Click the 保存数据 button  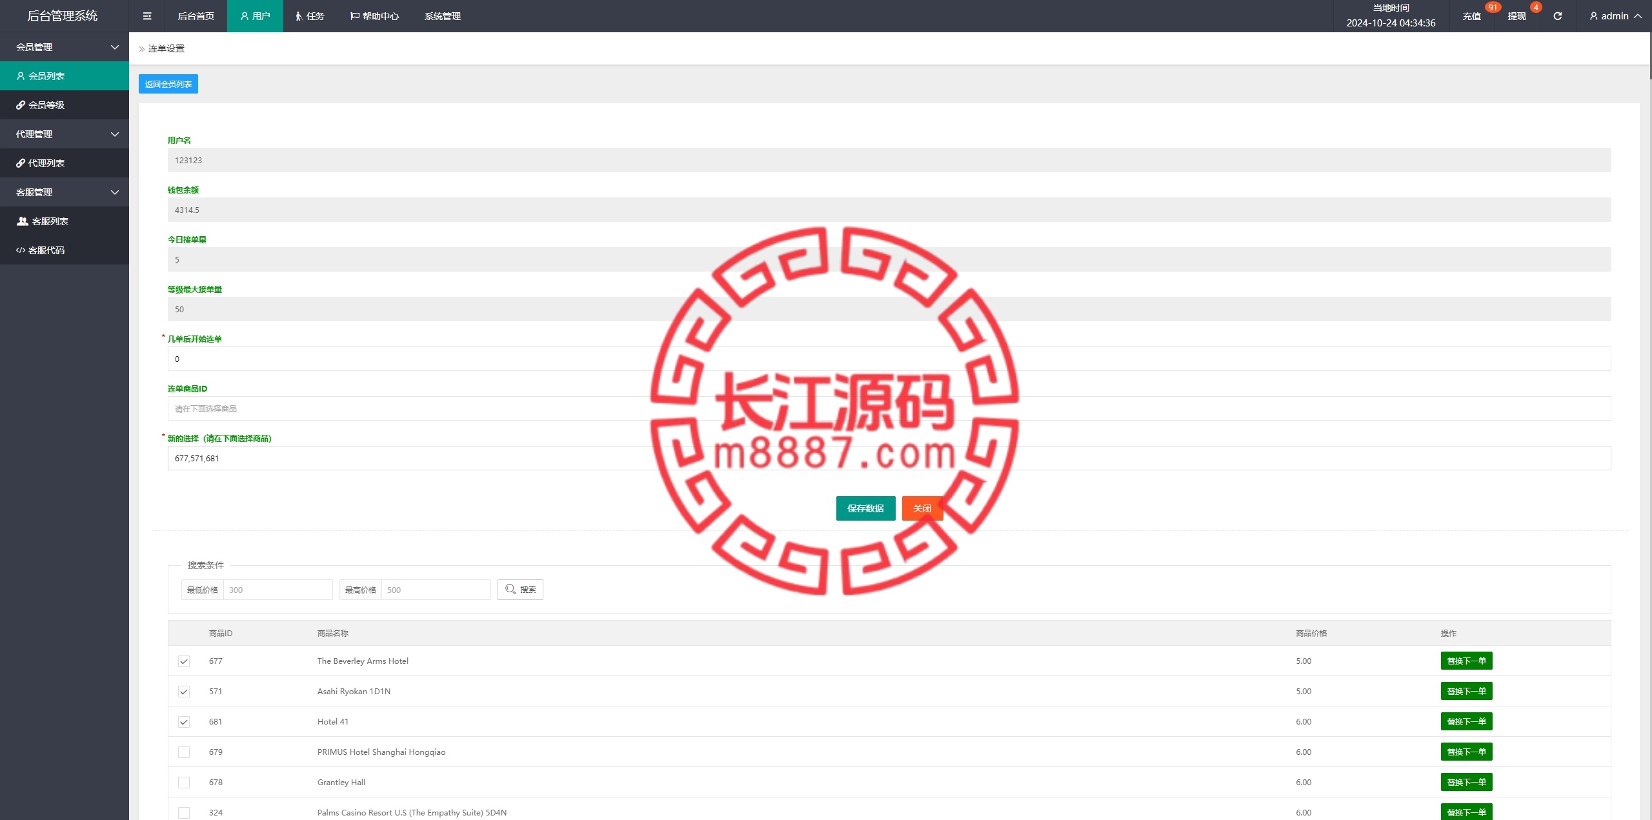point(865,508)
